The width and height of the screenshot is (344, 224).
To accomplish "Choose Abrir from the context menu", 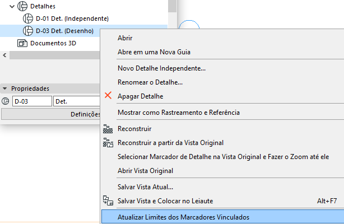I will (x=125, y=38).
